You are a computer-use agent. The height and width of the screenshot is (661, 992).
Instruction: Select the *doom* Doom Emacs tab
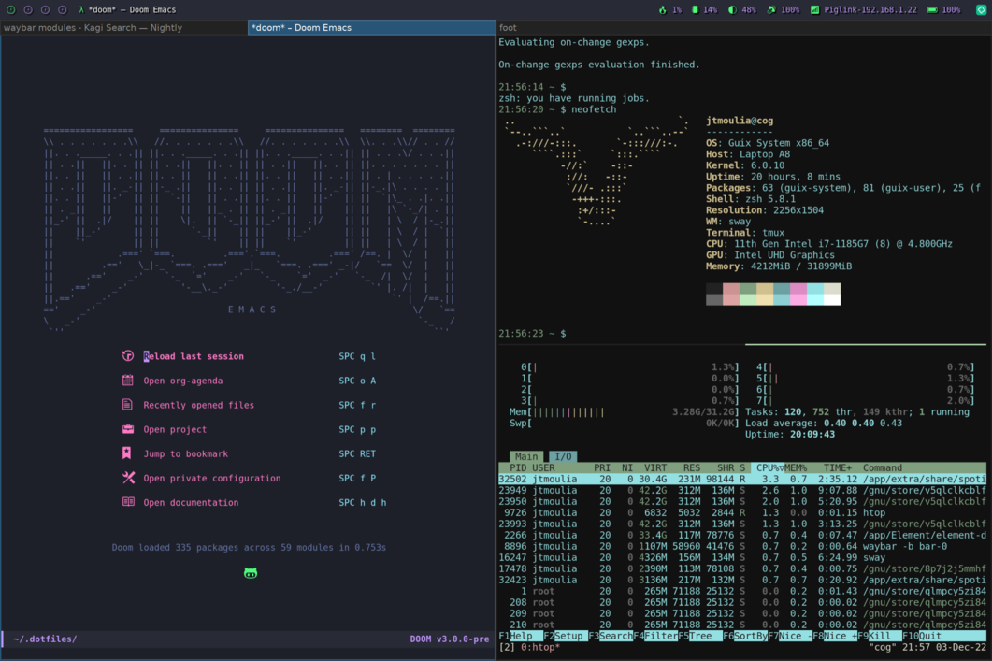372,27
